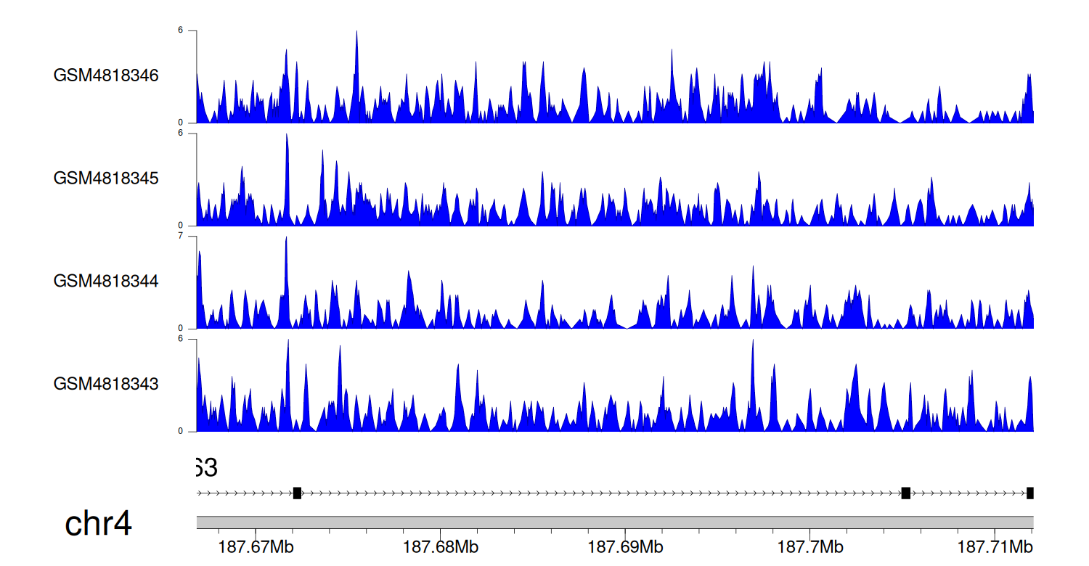The height and width of the screenshot is (566, 1089).
Task: Click the GSM4818346 track label
Action: coord(106,75)
